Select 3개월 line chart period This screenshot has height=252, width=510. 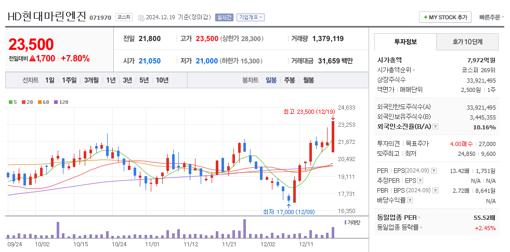pyautogui.click(x=91, y=80)
